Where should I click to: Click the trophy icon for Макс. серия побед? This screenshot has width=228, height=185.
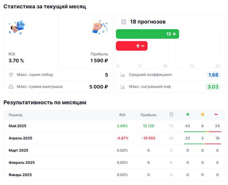point(11,75)
